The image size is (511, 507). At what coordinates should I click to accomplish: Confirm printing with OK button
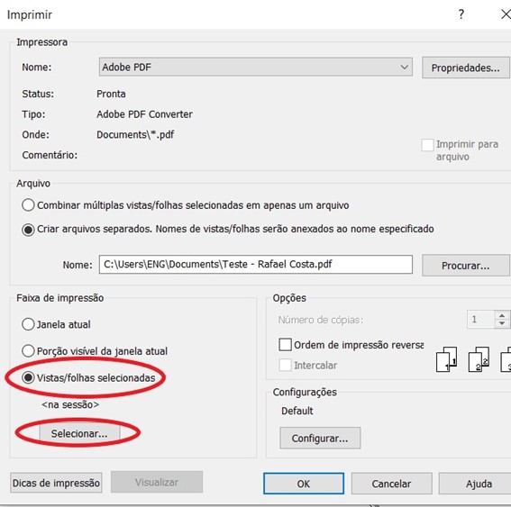(304, 484)
